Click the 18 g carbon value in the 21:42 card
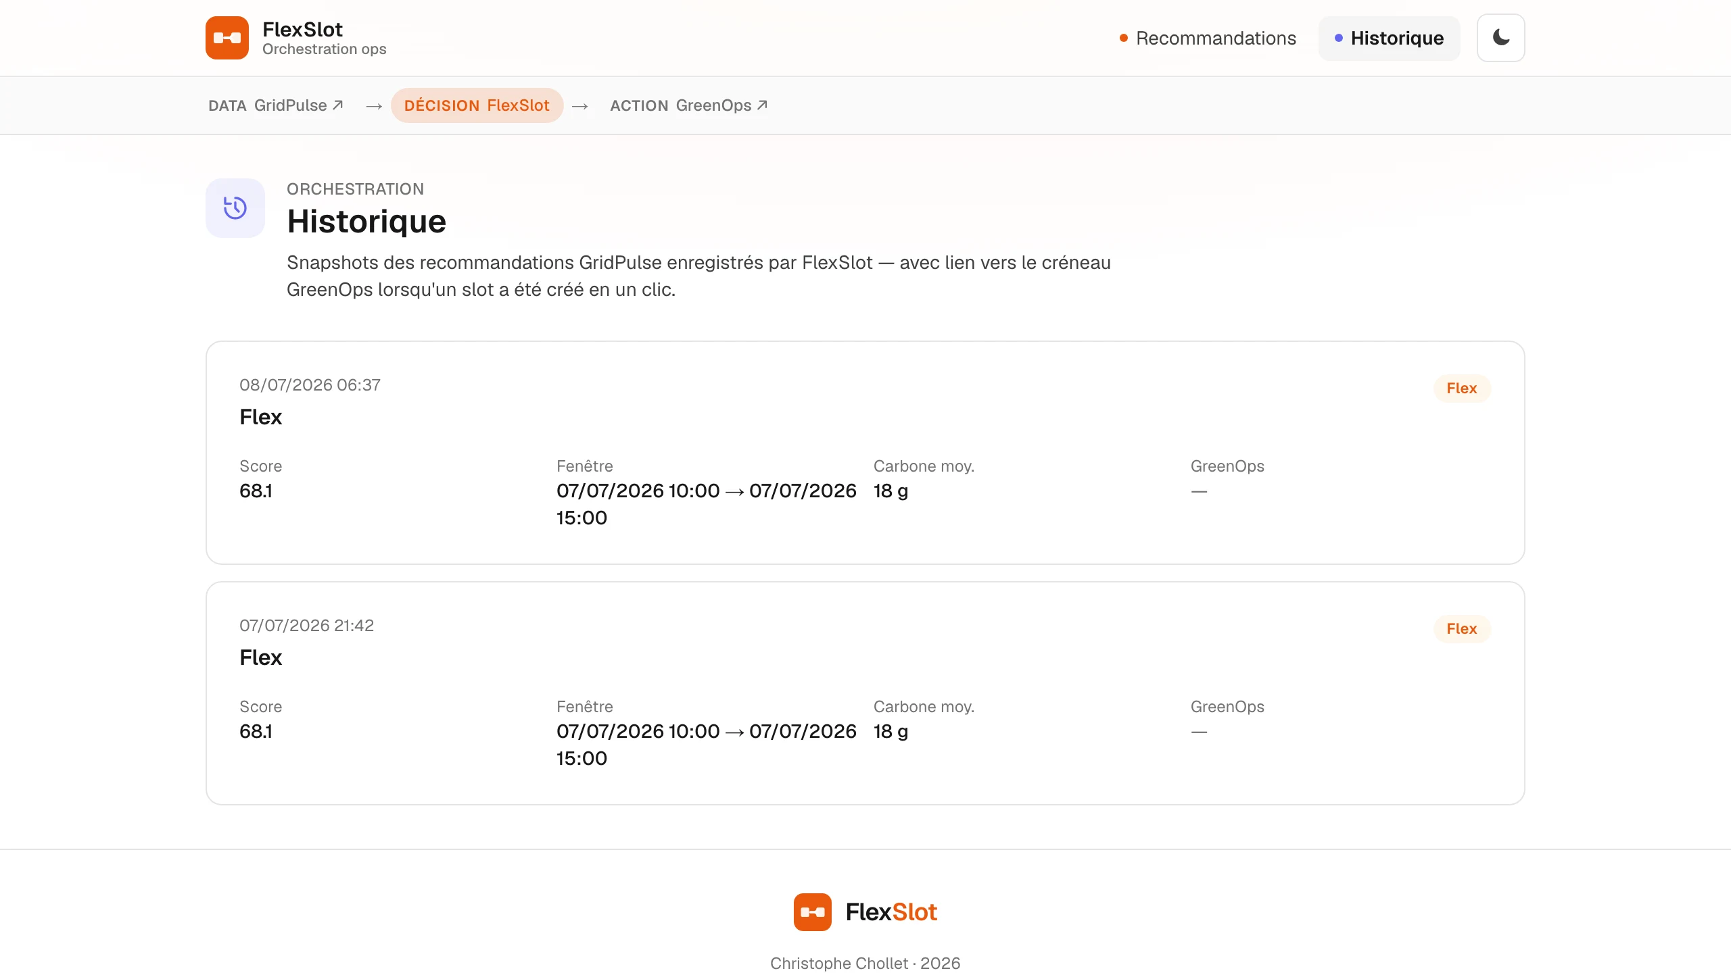 coord(891,732)
